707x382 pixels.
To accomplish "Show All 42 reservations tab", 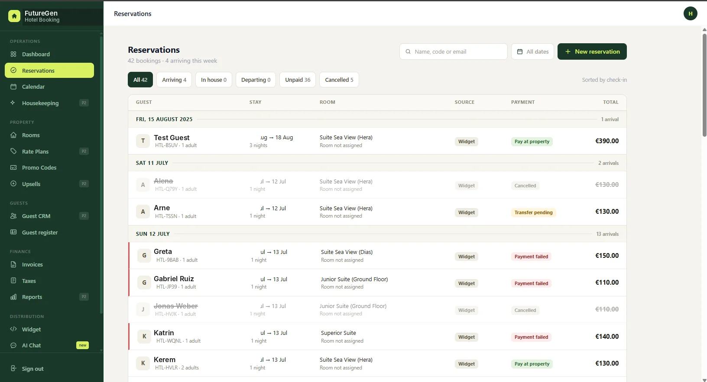I will point(140,80).
